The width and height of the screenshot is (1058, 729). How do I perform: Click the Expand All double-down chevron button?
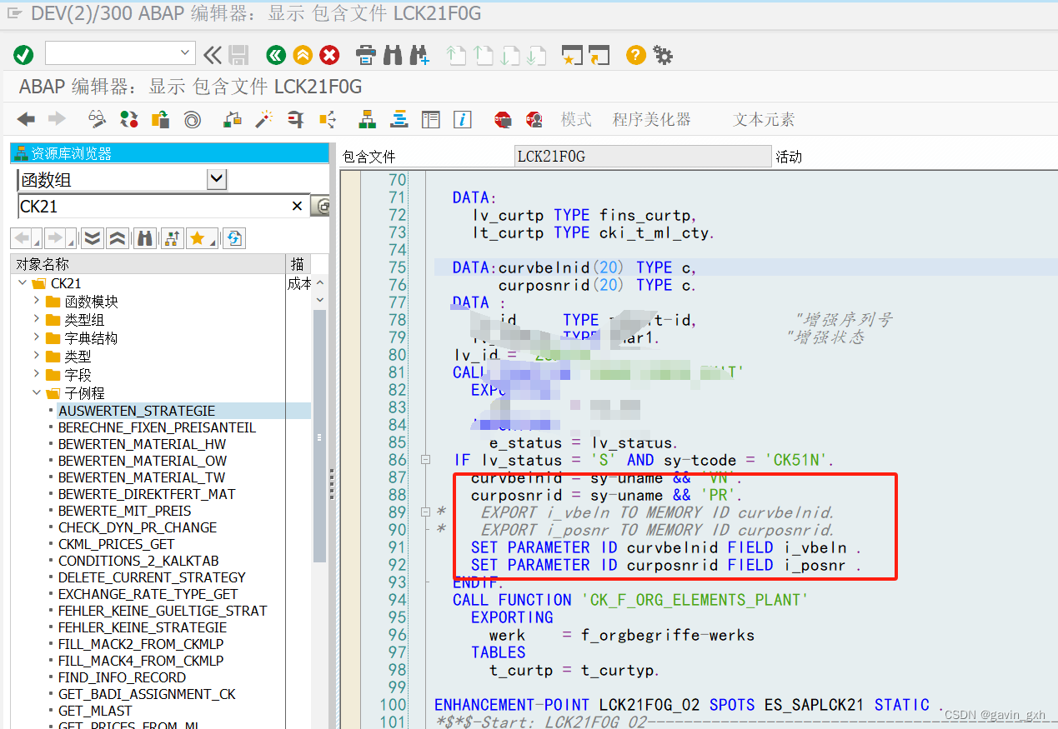tap(92, 238)
